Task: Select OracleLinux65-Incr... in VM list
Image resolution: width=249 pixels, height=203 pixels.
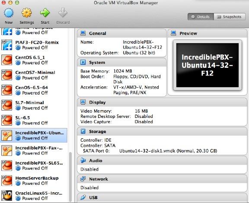Action: 34,196
